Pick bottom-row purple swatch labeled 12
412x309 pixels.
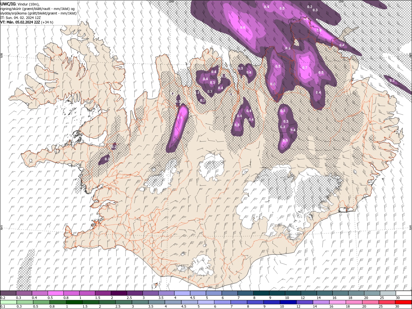(304, 302)
